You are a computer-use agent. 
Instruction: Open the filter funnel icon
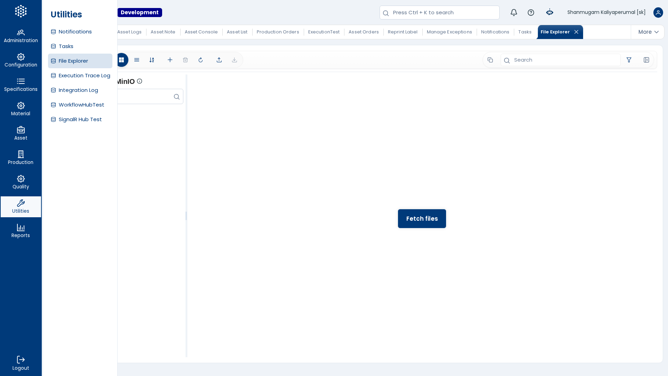click(629, 60)
